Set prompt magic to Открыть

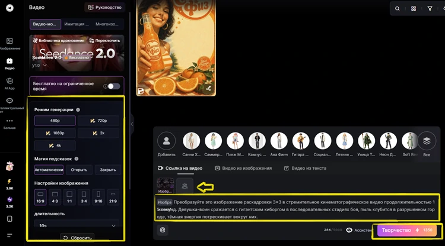[x=79, y=170]
